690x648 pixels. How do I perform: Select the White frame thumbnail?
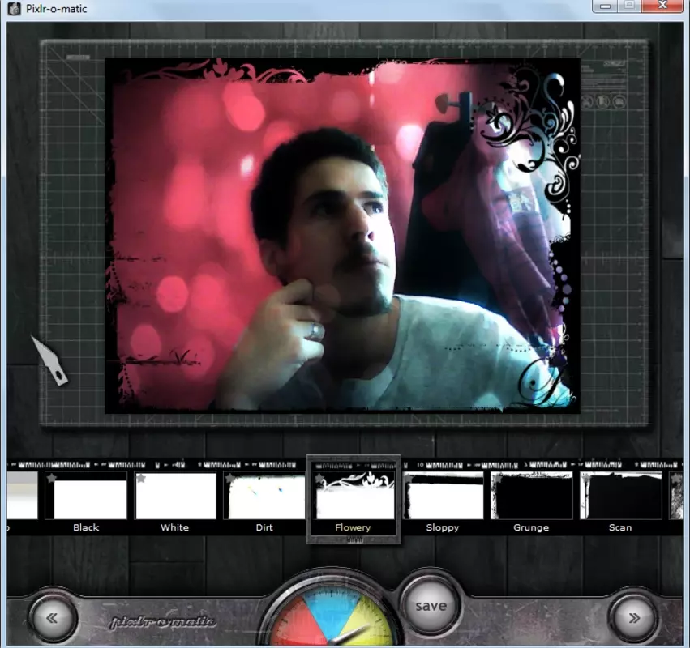pos(175,496)
